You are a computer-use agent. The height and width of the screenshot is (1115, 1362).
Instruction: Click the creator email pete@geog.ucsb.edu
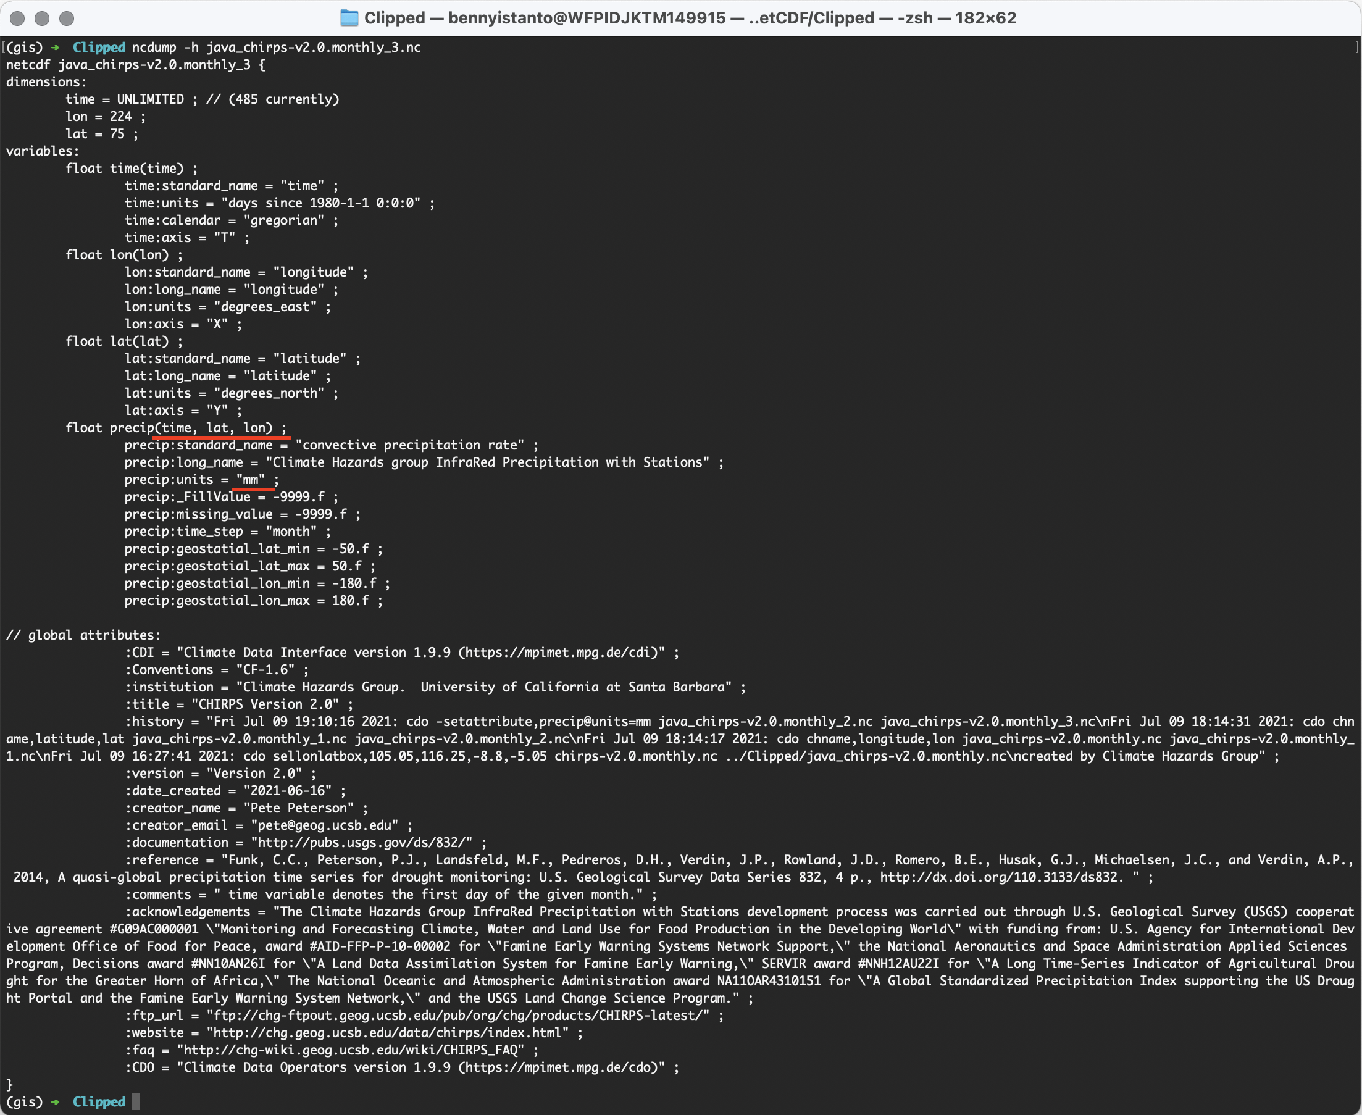click(324, 826)
